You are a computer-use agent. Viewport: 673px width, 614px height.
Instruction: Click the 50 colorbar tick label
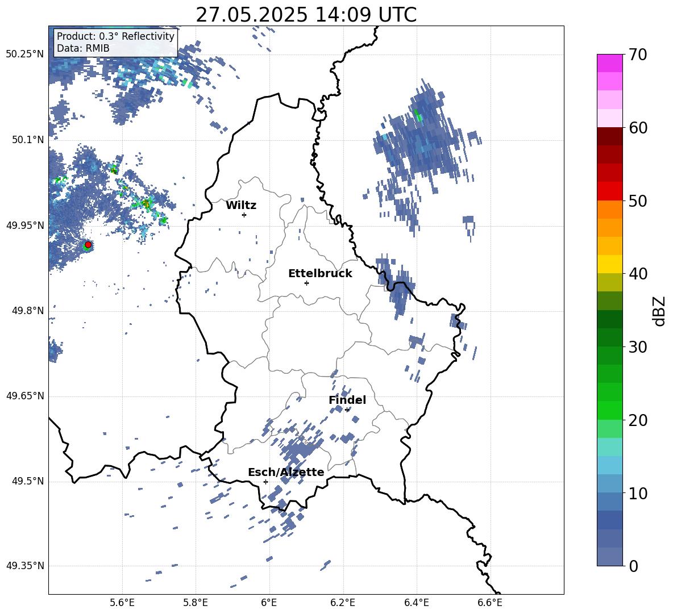pos(638,201)
